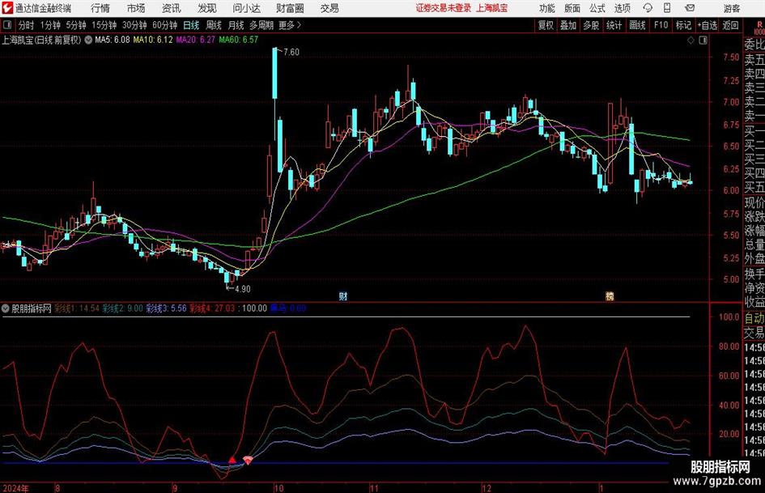Image resolution: width=765 pixels, height=493 pixels.
Task: Click the 返回 back button
Action: pyautogui.click(x=730, y=25)
